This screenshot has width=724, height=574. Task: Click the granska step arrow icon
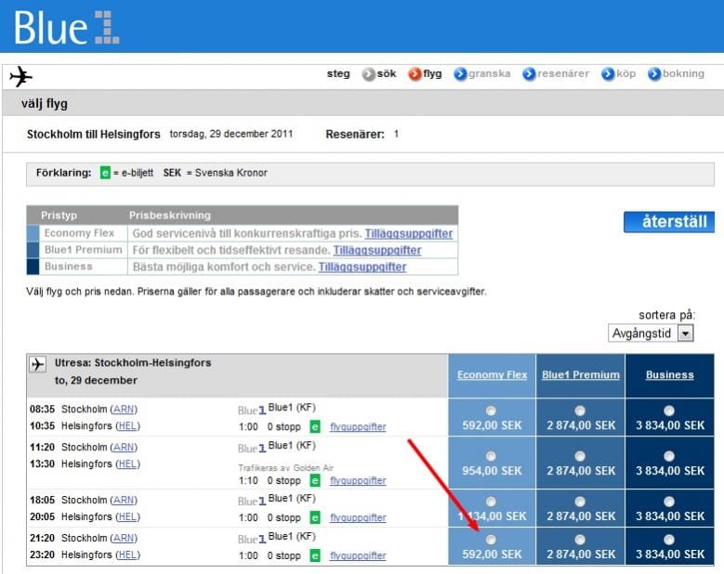[x=460, y=74]
